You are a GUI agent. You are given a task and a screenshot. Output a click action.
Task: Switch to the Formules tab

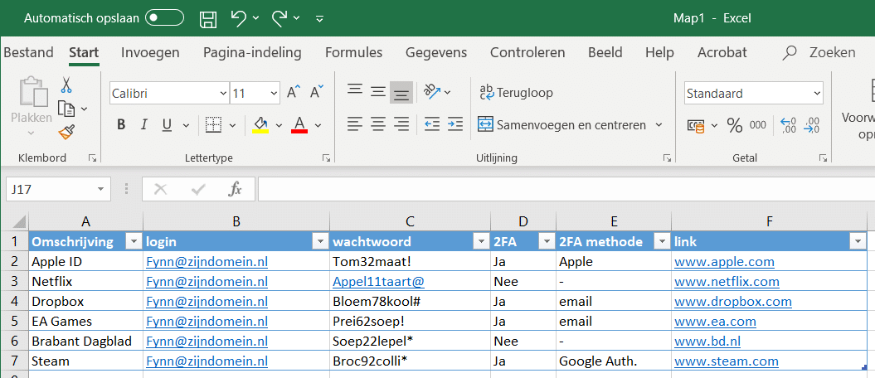pos(354,52)
